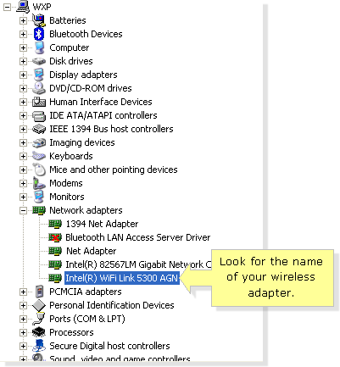340x367 pixels.
Task: Select the 1394 Net Adapter entry
Action: pyautogui.click(x=102, y=224)
